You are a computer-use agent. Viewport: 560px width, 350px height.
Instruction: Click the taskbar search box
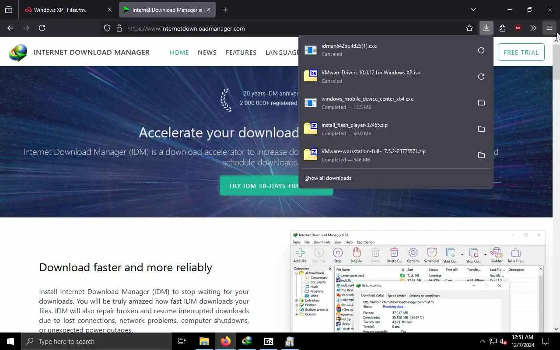pos(96,341)
